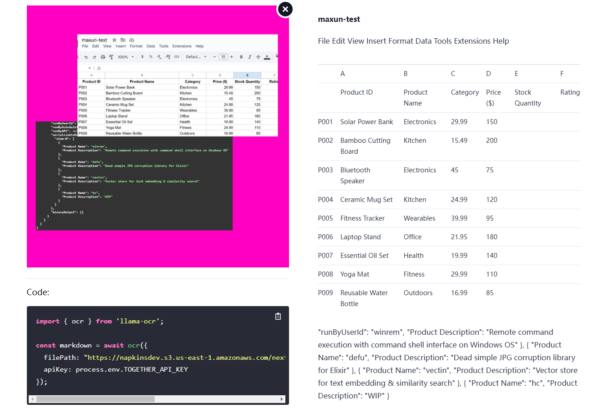Image resolution: width=614 pixels, height=408 pixels.
Task: Click the 'Office' category cell
Action: [413, 237]
